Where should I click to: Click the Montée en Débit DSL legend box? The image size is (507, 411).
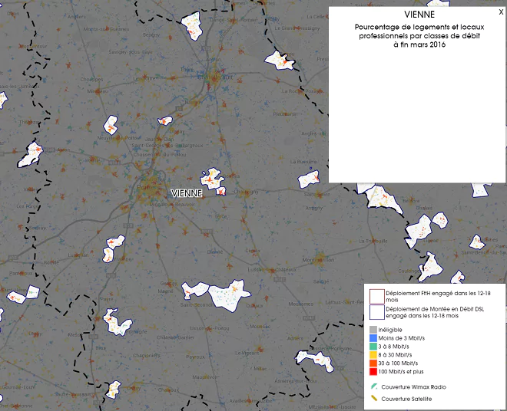point(377,312)
